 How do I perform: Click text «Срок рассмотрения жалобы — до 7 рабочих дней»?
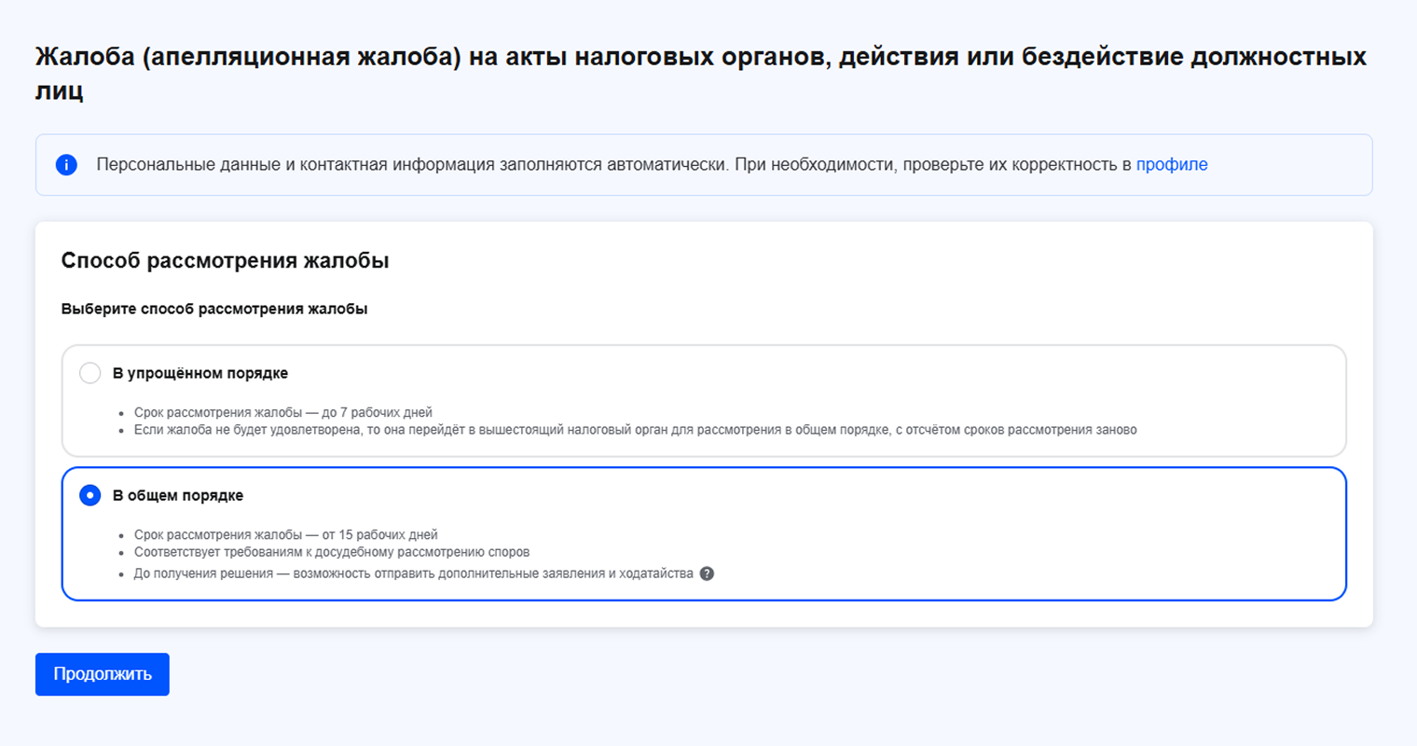pos(283,412)
